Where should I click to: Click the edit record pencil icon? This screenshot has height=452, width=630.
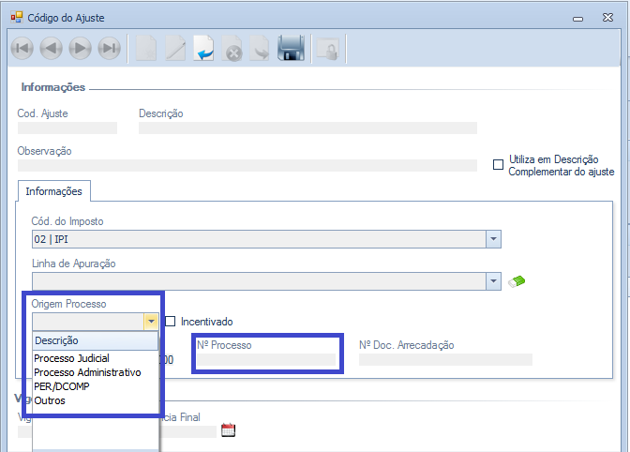pos(175,48)
